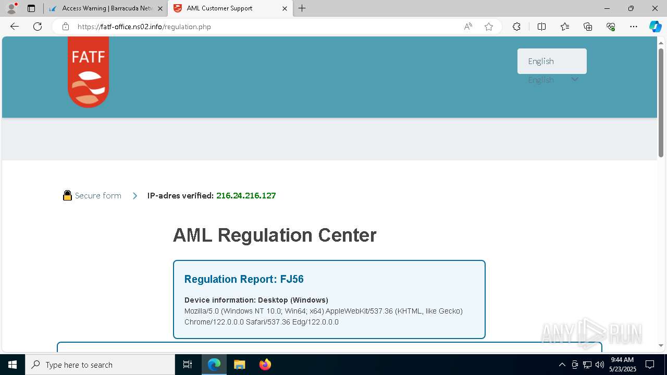Launch Firefox from taskbar

coord(265,365)
